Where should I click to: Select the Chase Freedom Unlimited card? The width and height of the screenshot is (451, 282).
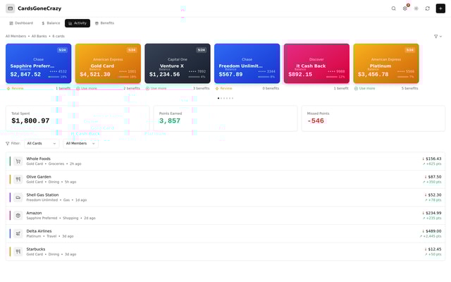pyautogui.click(x=247, y=63)
